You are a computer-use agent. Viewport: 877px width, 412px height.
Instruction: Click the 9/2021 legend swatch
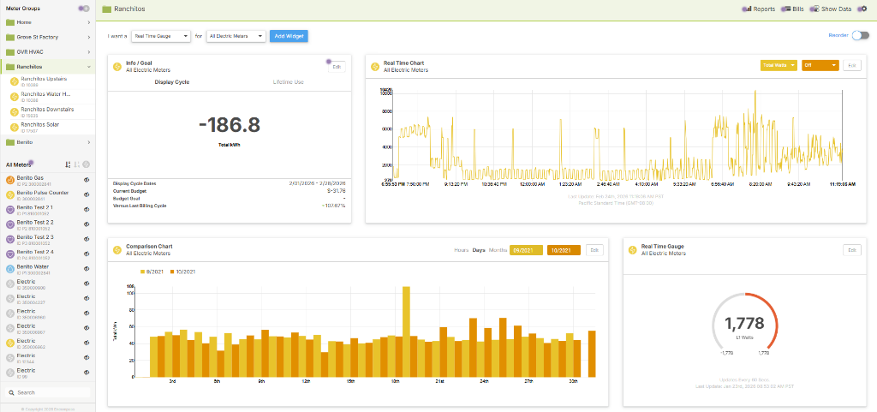[143, 272]
